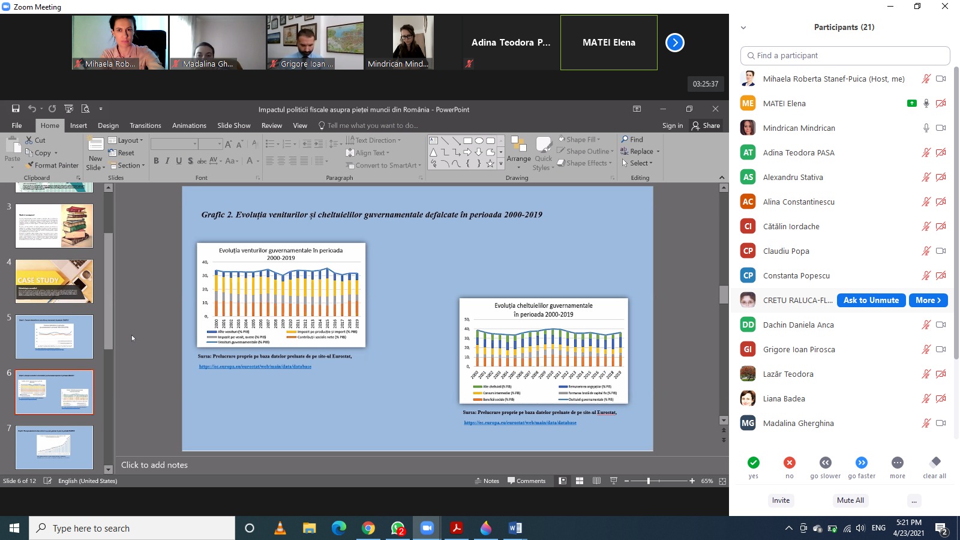The width and height of the screenshot is (960, 540).
Task: Click the Italic formatting button
Action: coord(167,161)
